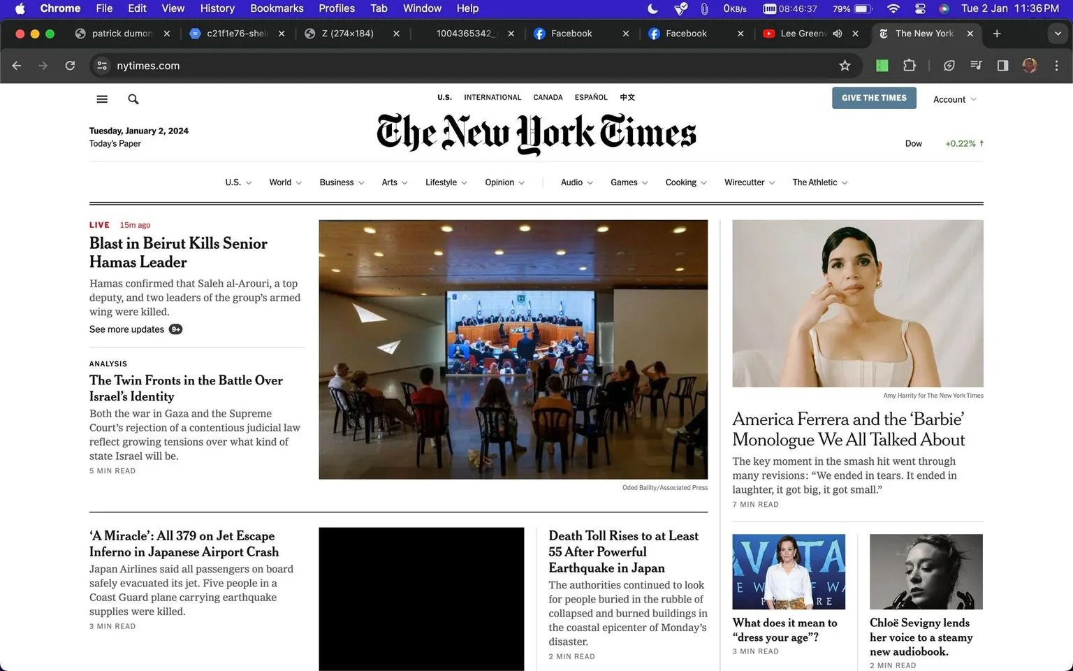Open Today's Paper link
The height and width of the screenshot is (671, 1073).
point(115,143)
